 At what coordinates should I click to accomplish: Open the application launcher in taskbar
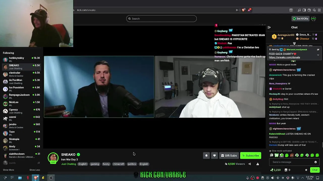5,178
